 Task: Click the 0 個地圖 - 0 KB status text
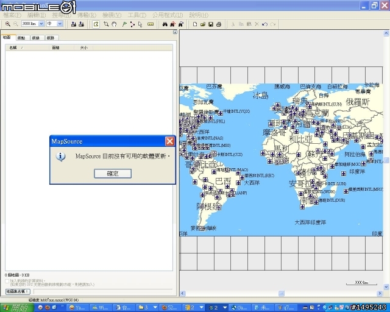point(17,275)
